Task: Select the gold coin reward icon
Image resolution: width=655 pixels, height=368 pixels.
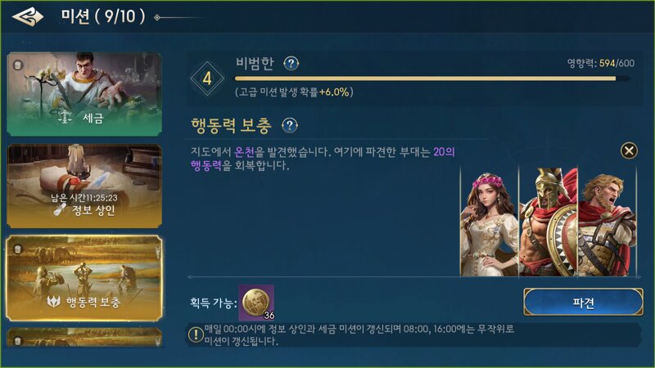Action: click(x=256, y=303)
